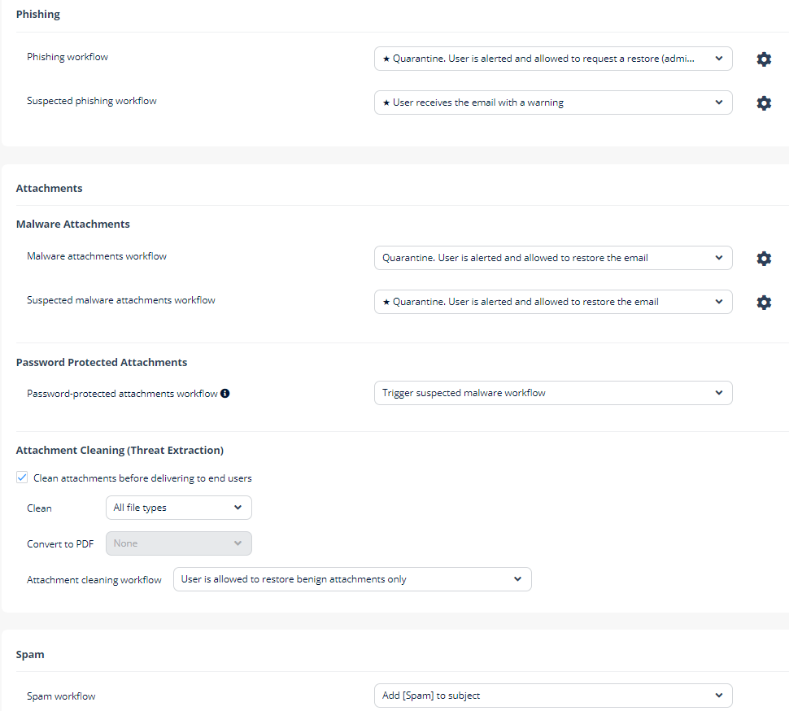Click the chevron arrow of Attachment cleaning workflow
The width and height of the screenshot is (789, 711).
click(x=517, y=579)
